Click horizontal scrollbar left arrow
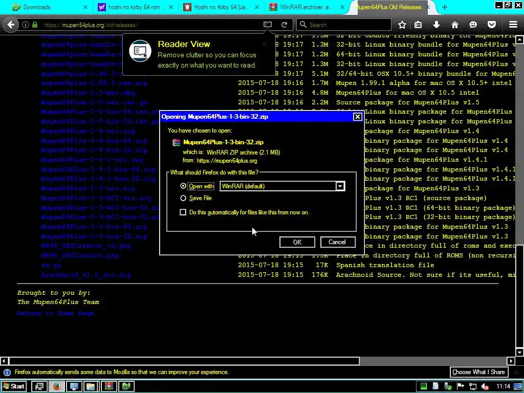524x393 pixels. [x=4, y=361]
